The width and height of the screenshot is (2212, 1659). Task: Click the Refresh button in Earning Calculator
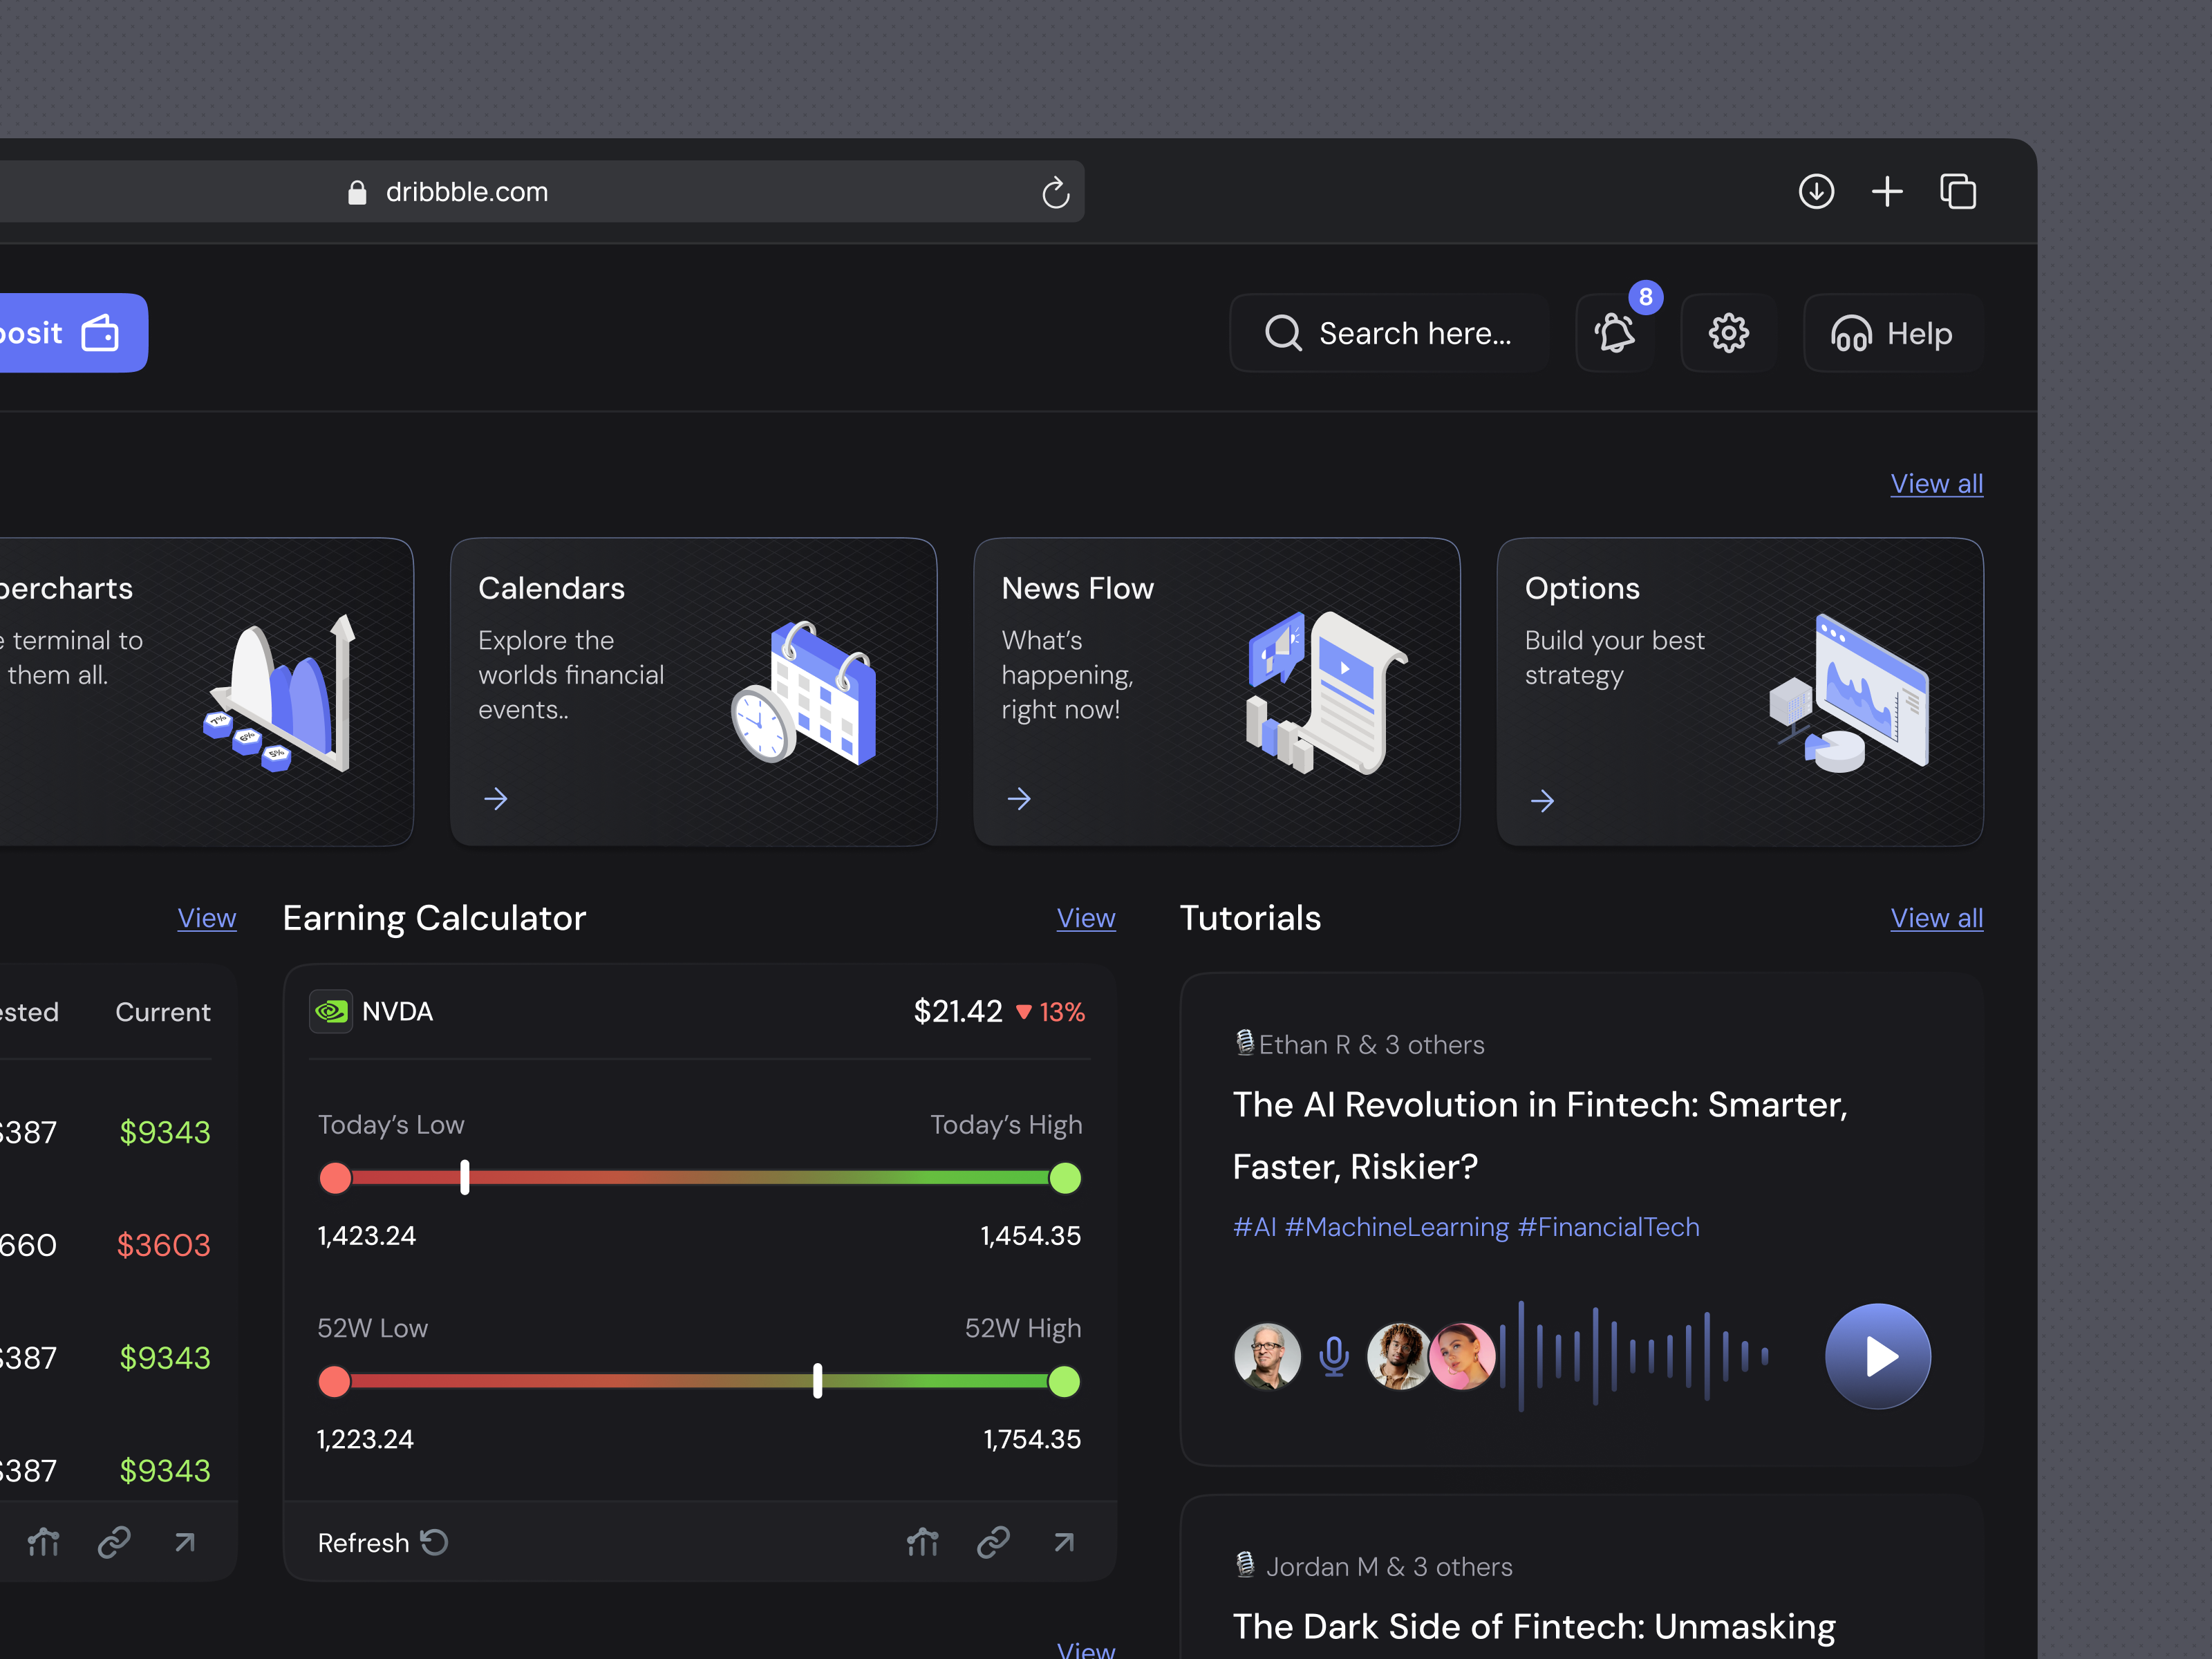click(x=382, y=1542)
